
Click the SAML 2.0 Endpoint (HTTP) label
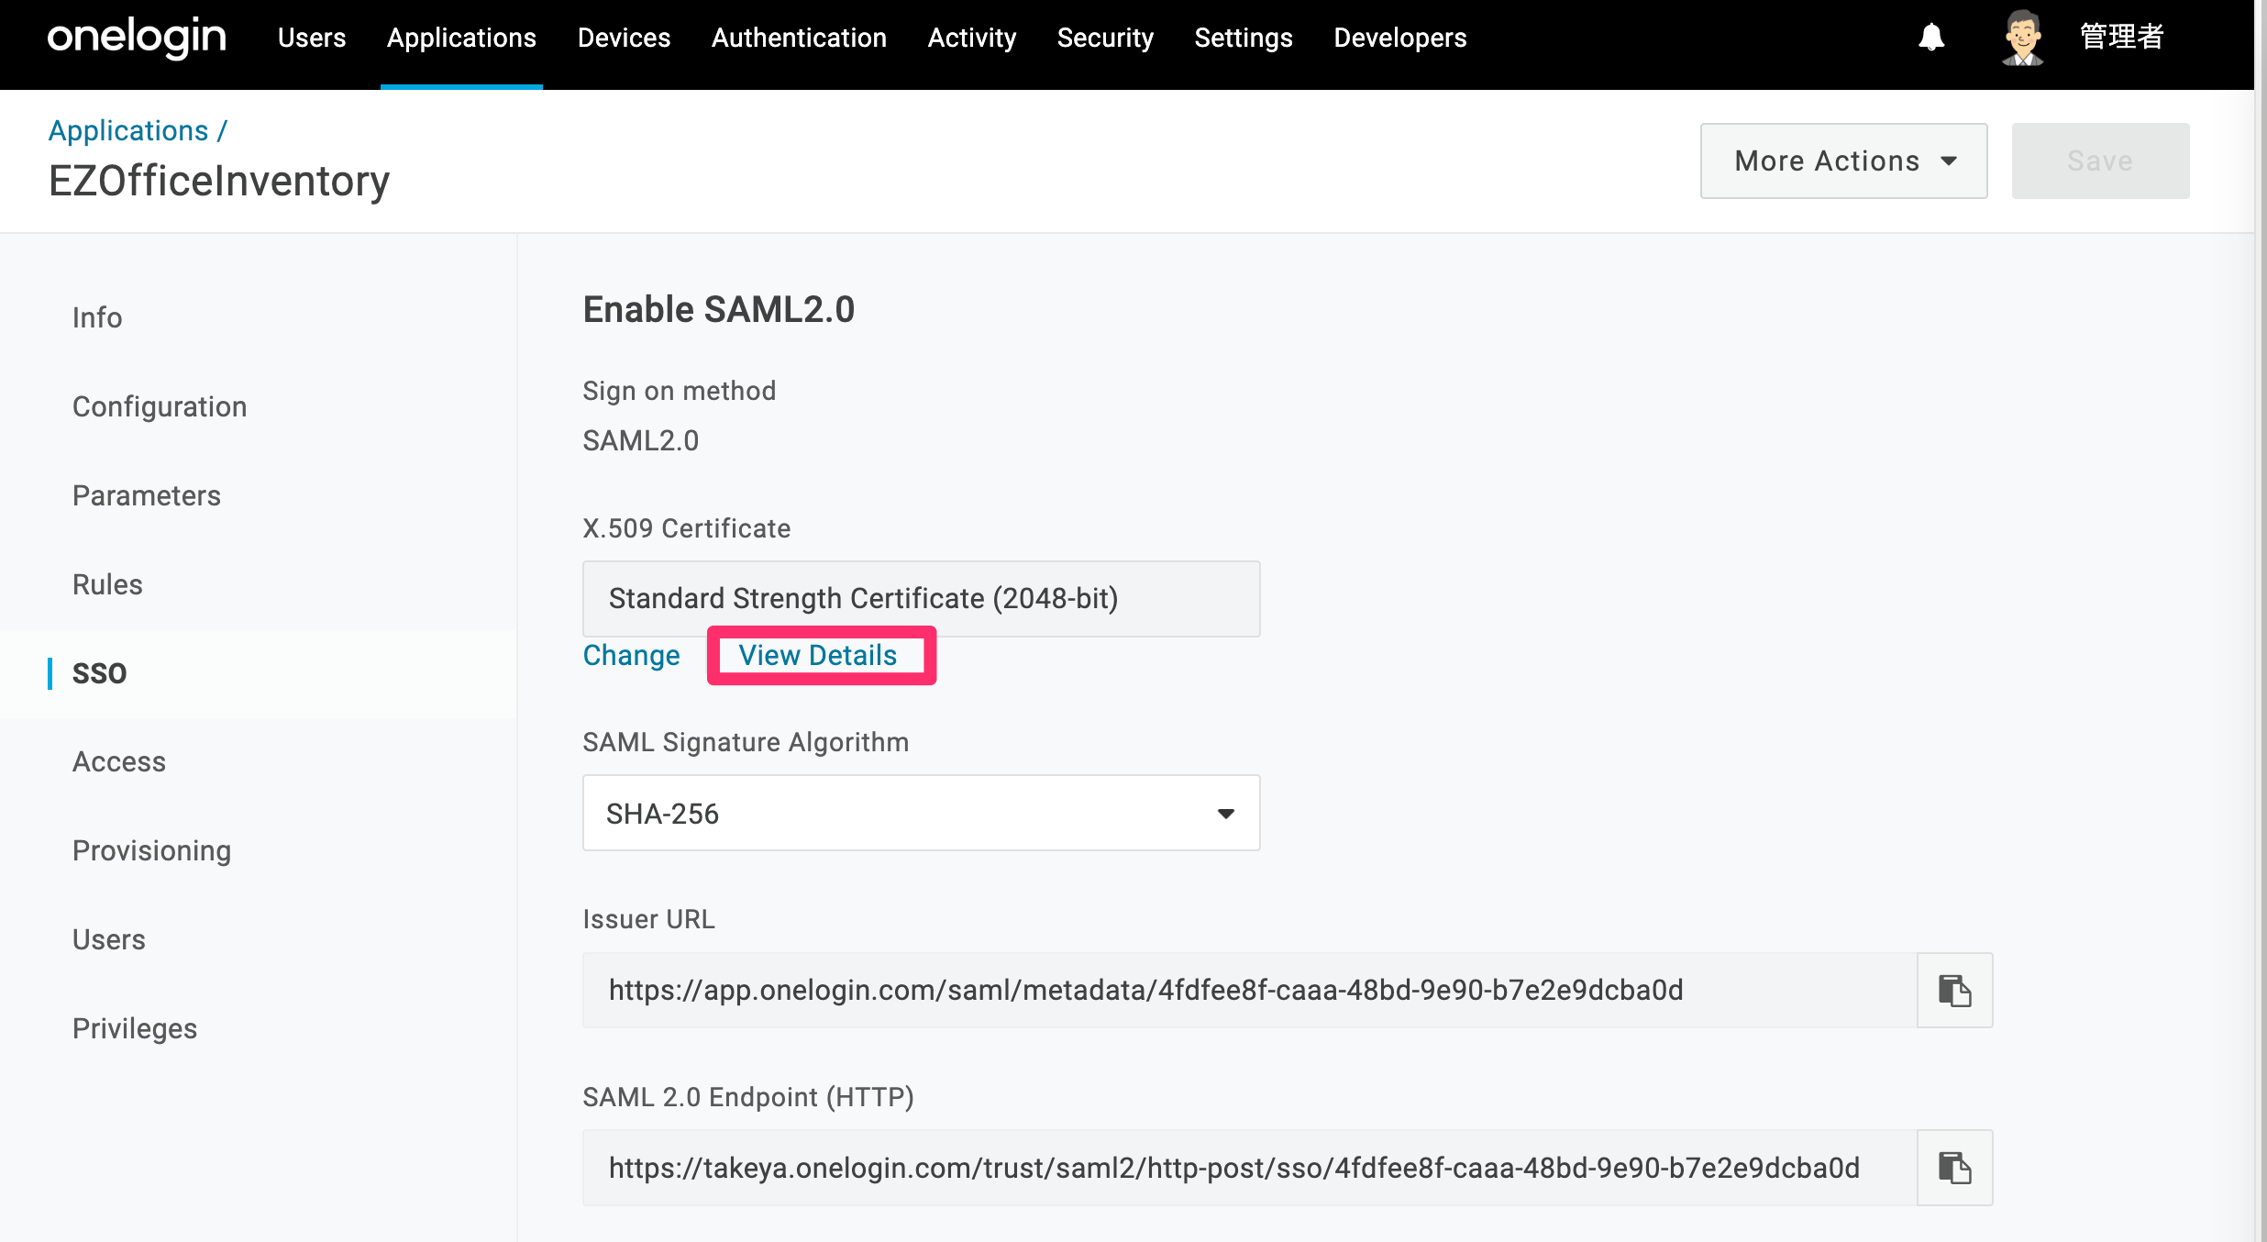click(x=748, y=1097)
